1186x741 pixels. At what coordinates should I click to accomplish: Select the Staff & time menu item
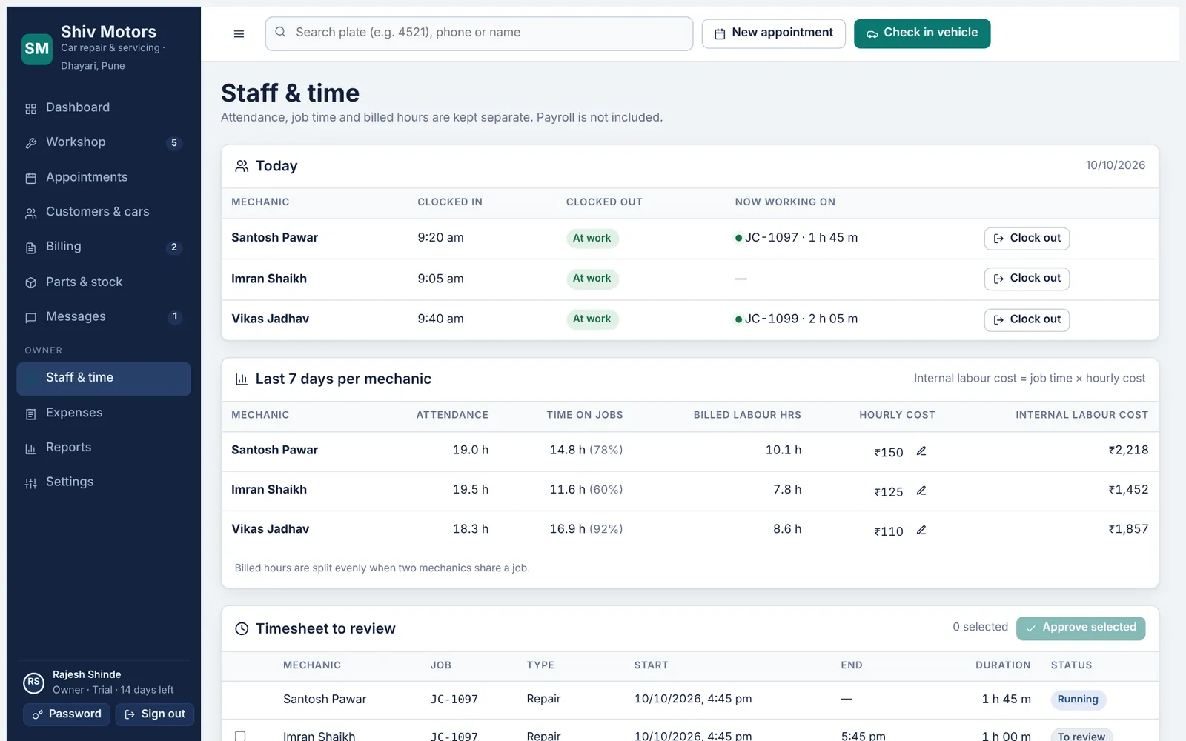click(104, 378)
